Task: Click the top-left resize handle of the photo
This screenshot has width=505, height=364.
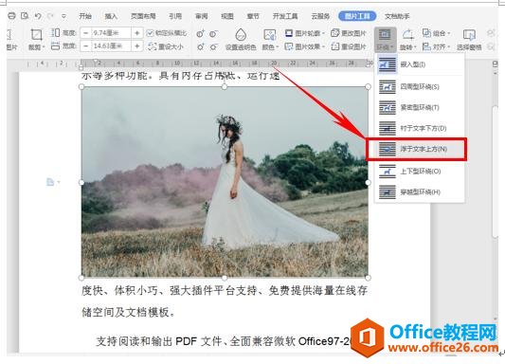Action: click(81, 86)
